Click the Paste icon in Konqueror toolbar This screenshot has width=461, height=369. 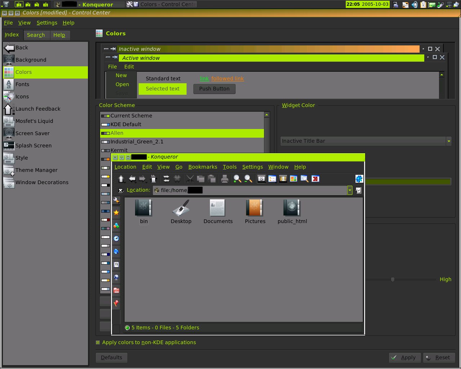(212, 179)
